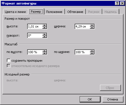This screenshot has width=126, height=105.
Task: Click into the высота 1,01 см field
Action: point(35,26)
